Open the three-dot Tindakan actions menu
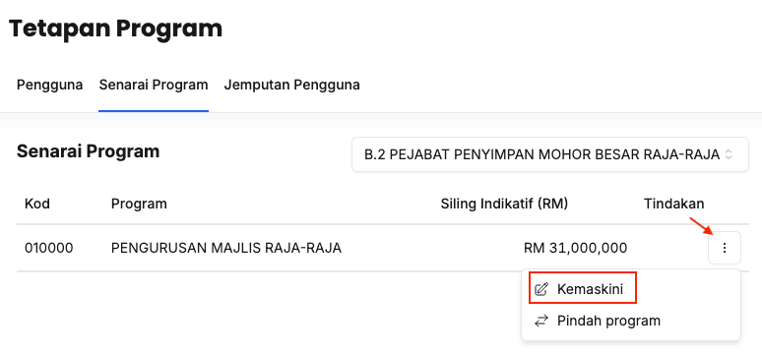The image size is (762, 354). tap(724, 248)
